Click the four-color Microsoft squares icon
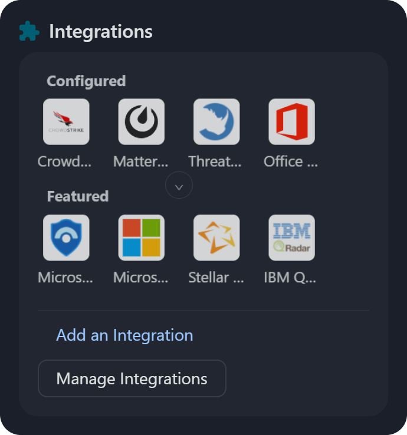The image size is (407, 435). point(142,238)
